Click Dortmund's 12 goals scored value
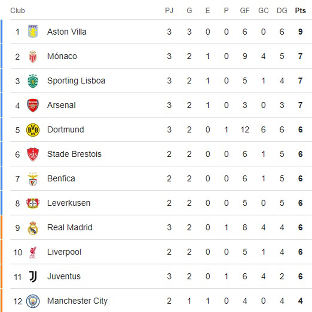The height and width of the screenshot is (312, 312). click(x=245, y=129)
